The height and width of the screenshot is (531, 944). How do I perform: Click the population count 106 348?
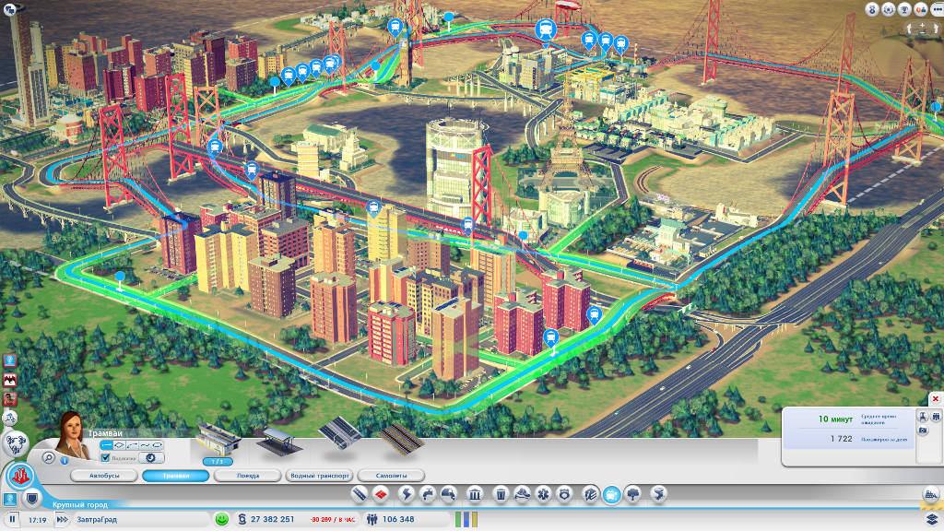coord(398,519)
